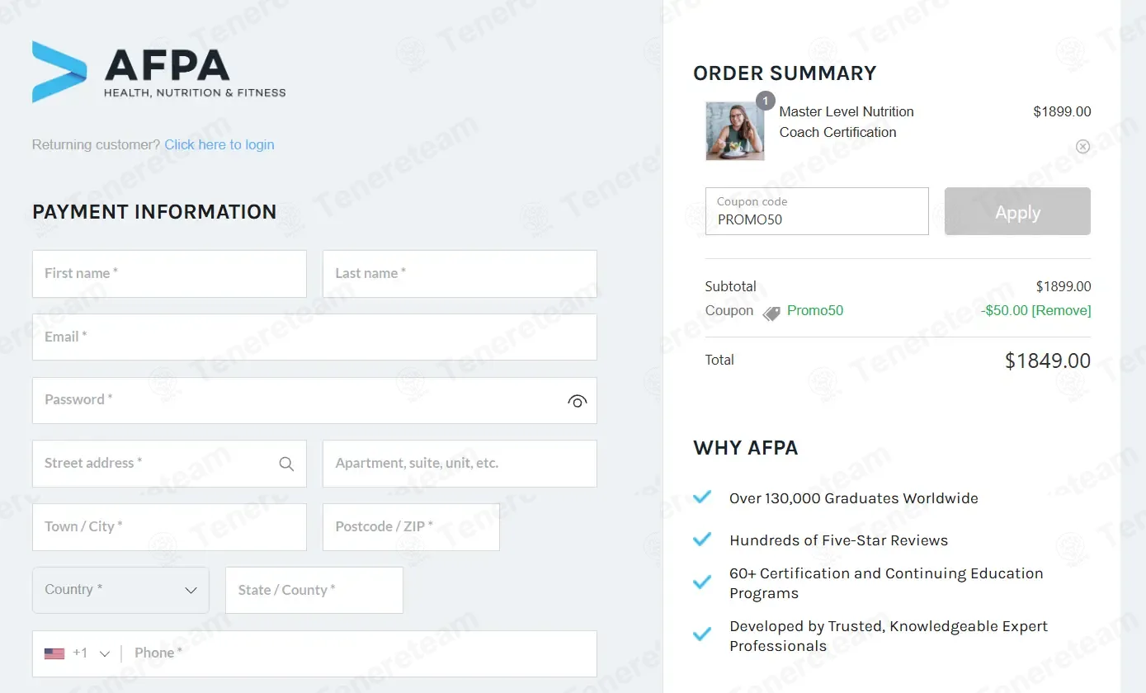Click the Master Level Nutrition product thumbnail
Viewport: 1146px width, 693px height.
tap(735, 131)
